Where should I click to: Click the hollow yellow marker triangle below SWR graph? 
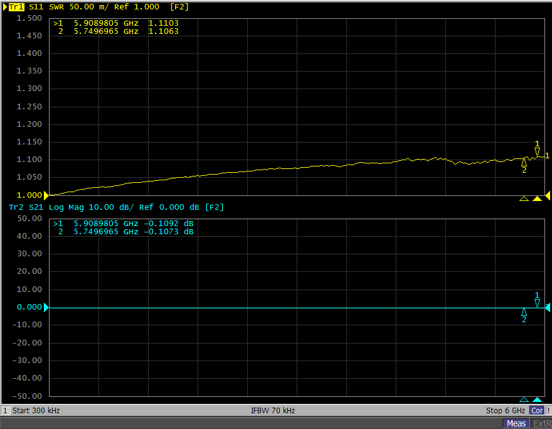tap(524, 198)
